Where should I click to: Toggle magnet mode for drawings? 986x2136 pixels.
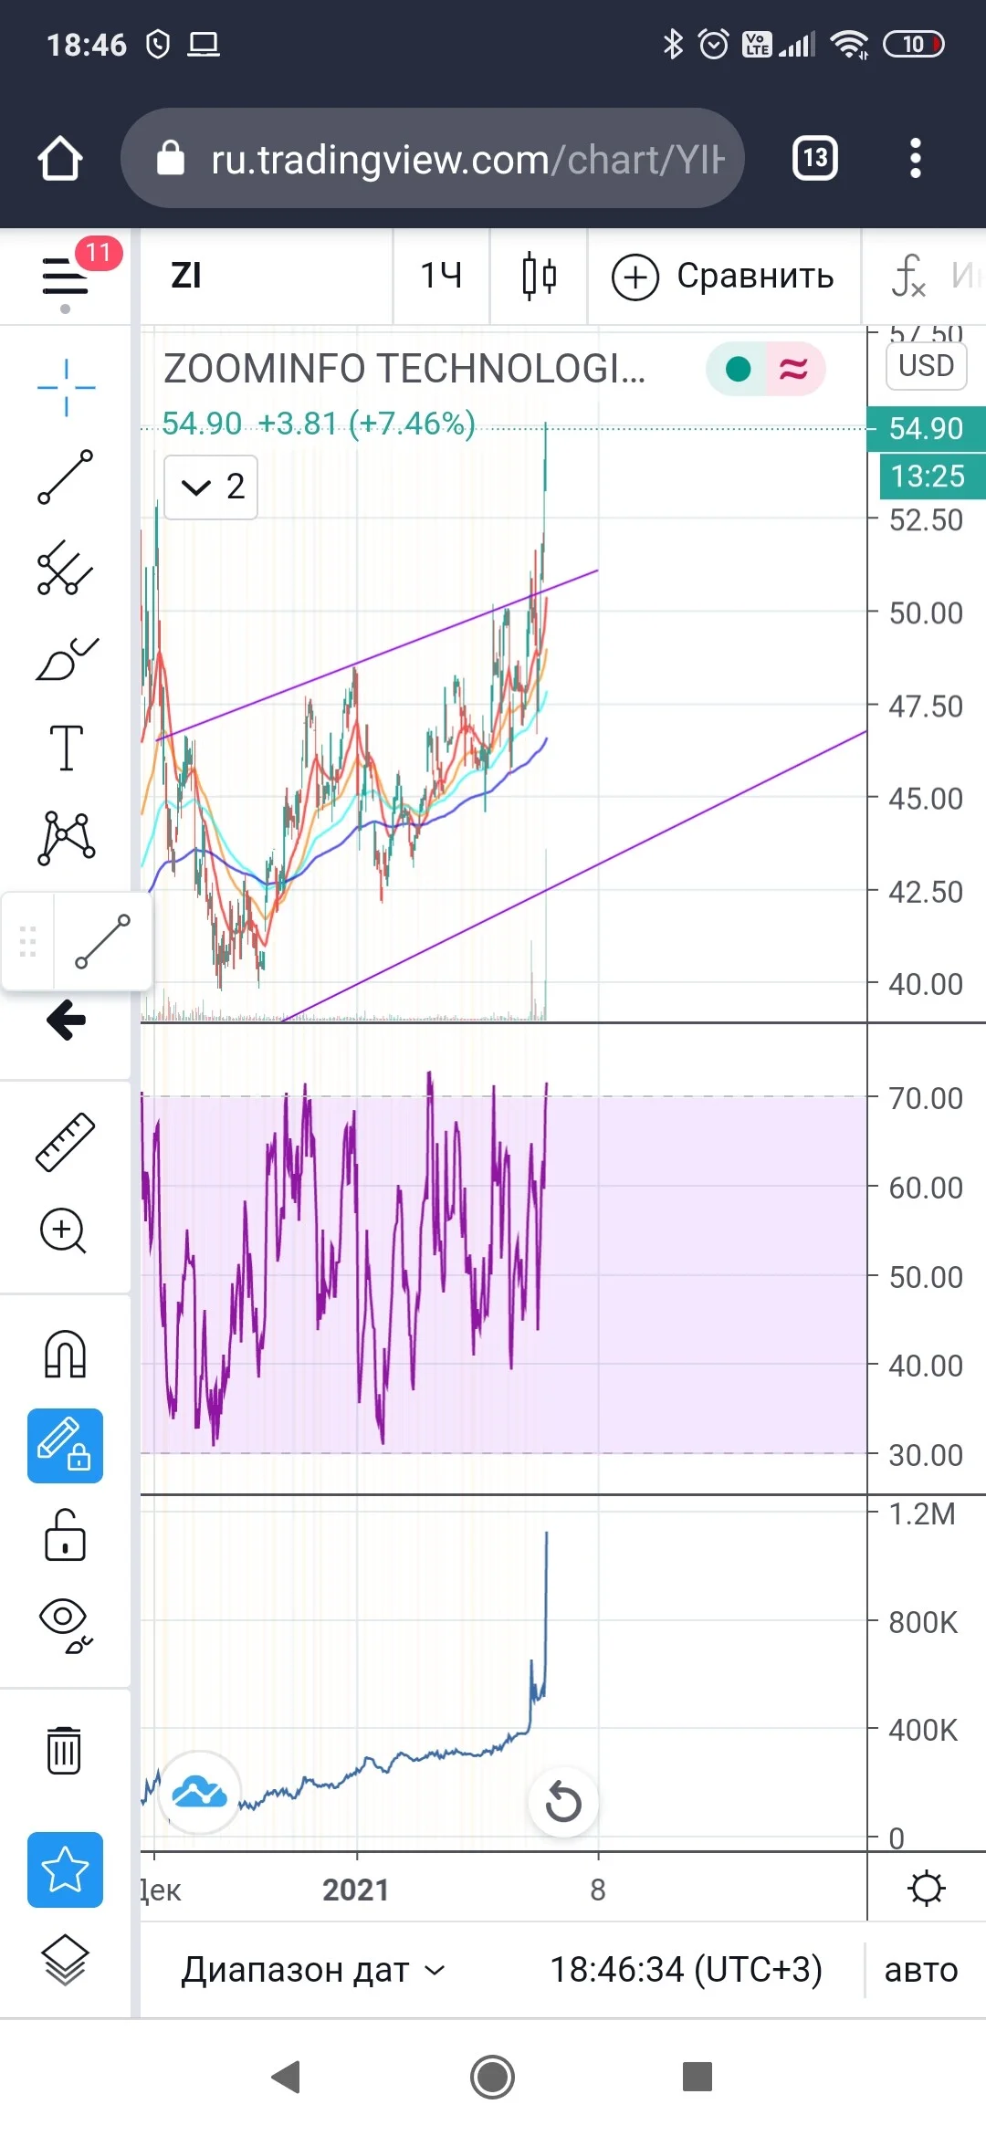pos(66,1353)
